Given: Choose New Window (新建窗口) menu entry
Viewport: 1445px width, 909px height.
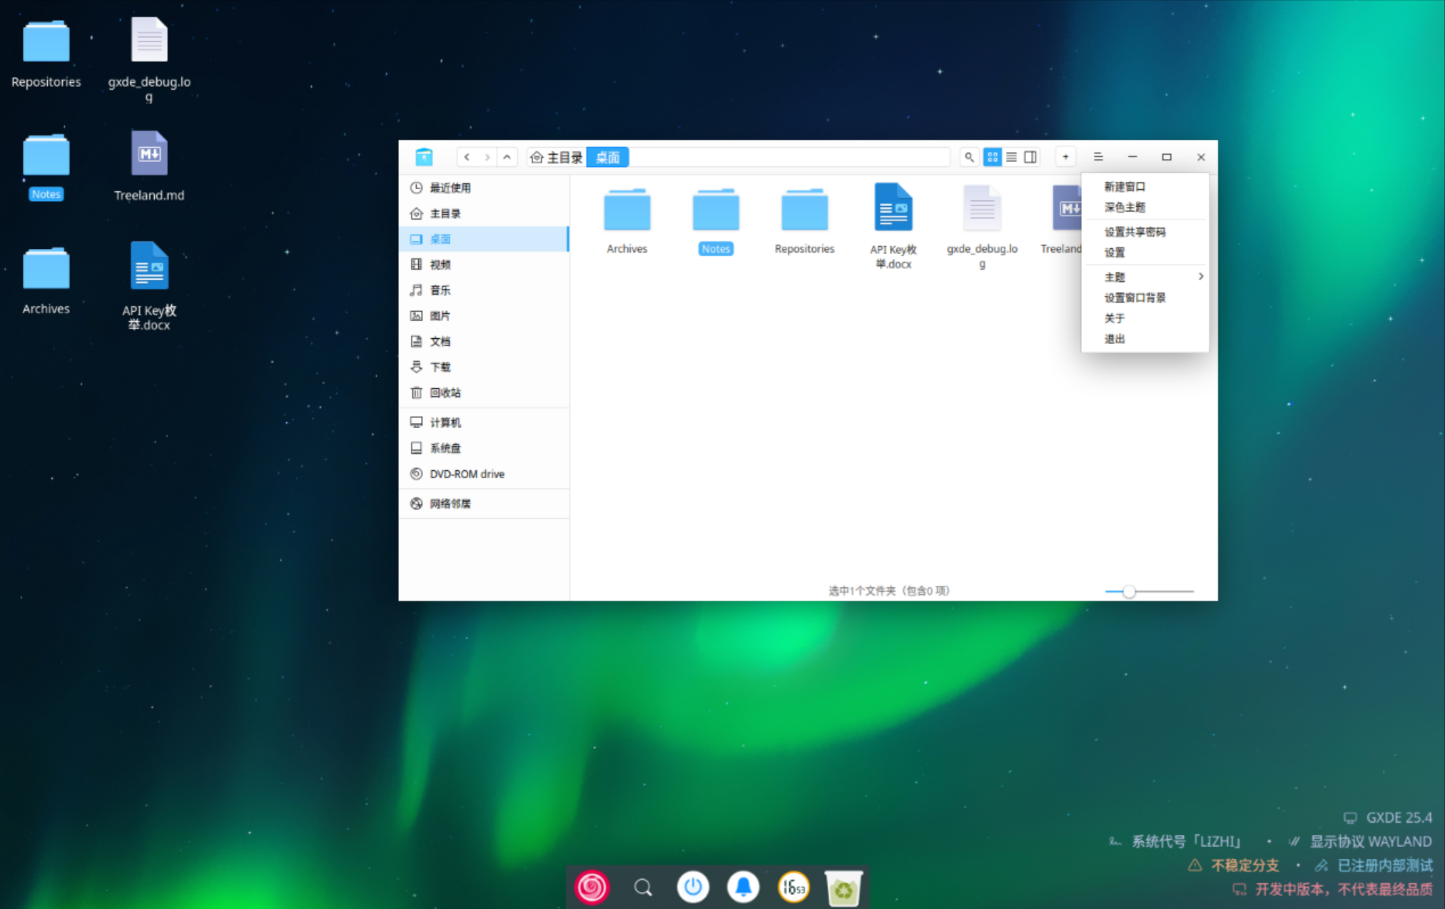Looking at the screenshot, I should tap(1145, 187).
